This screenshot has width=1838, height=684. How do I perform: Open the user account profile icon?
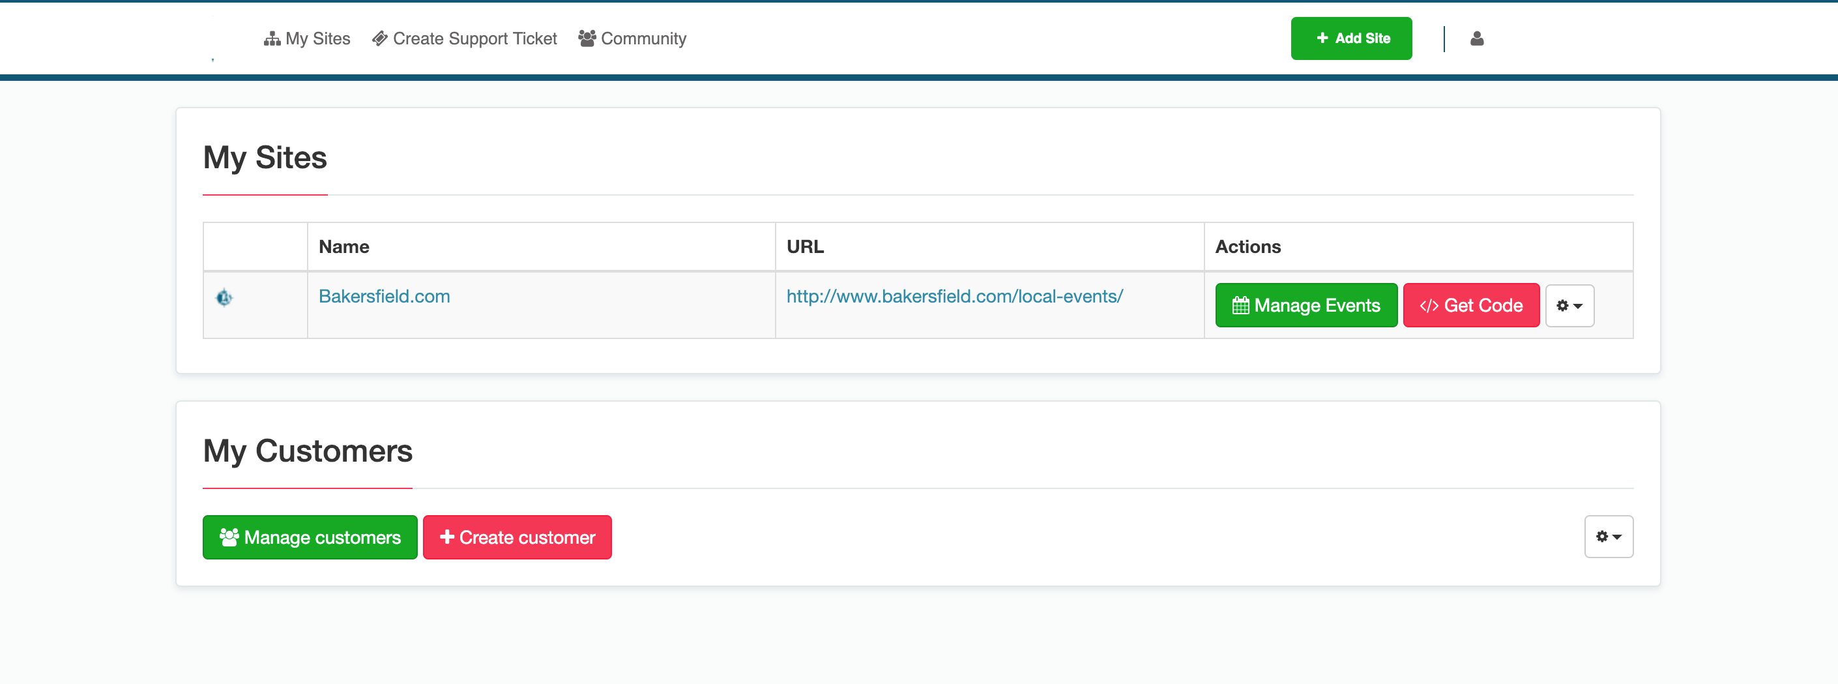click(1476, 38)
